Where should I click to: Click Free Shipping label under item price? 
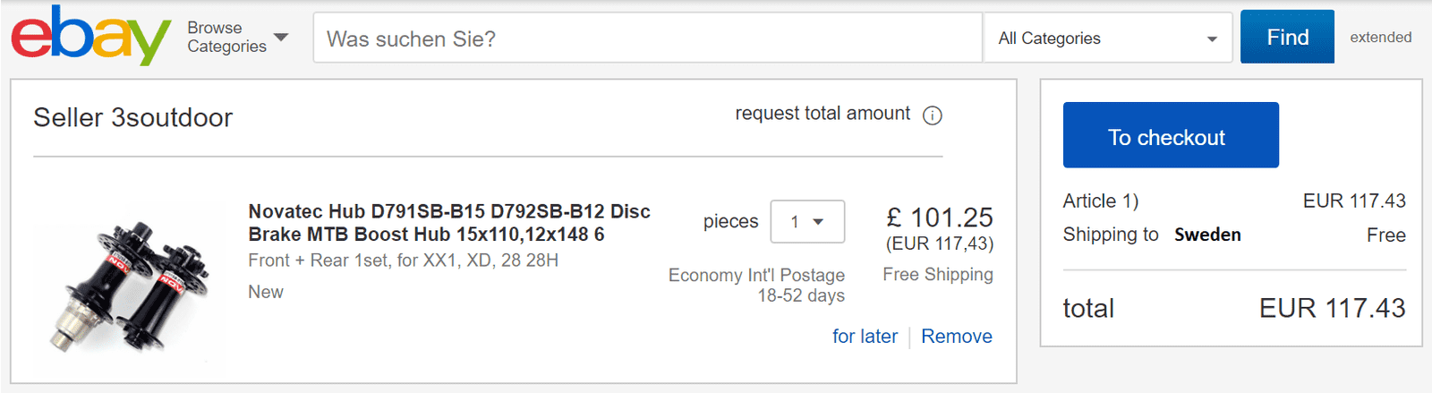(937, 275)
